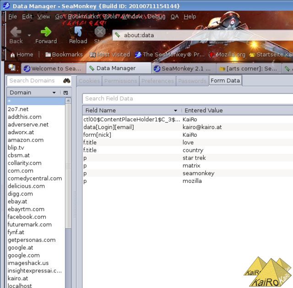Viewport: 293px width, 288px height.
Task: Switch to the Data Manager browser tab
Action: pyautogui.click(x=119, y=68)
